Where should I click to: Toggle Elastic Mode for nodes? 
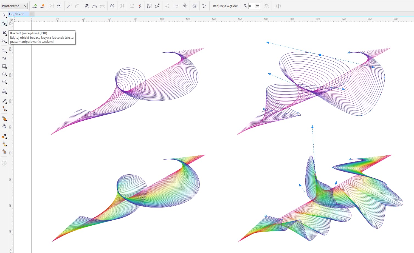click(x=195, y=6)
